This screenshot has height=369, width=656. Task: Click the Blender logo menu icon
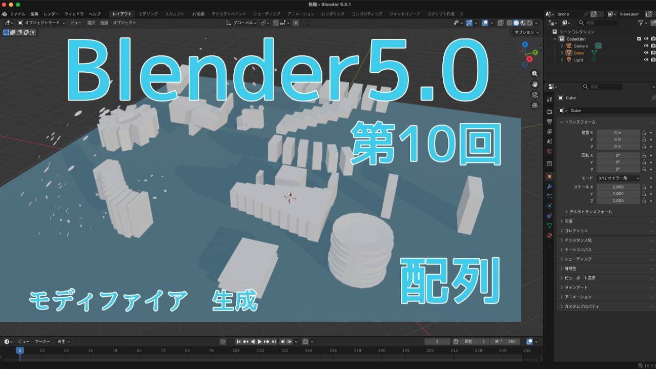tap(4, 14)
